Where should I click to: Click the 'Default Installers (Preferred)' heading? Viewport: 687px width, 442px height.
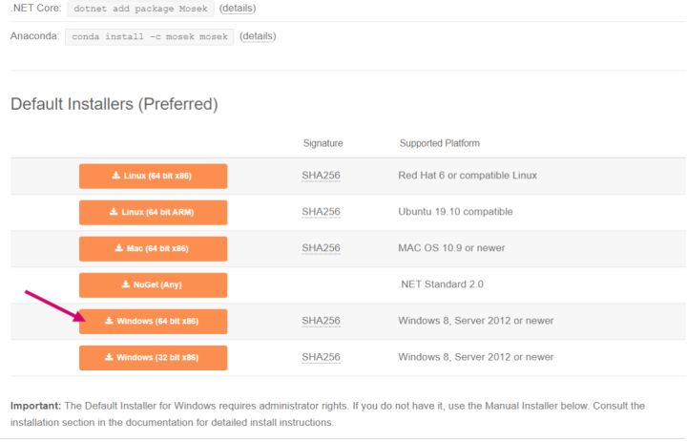pyautogui.click(x=114, y=104)
